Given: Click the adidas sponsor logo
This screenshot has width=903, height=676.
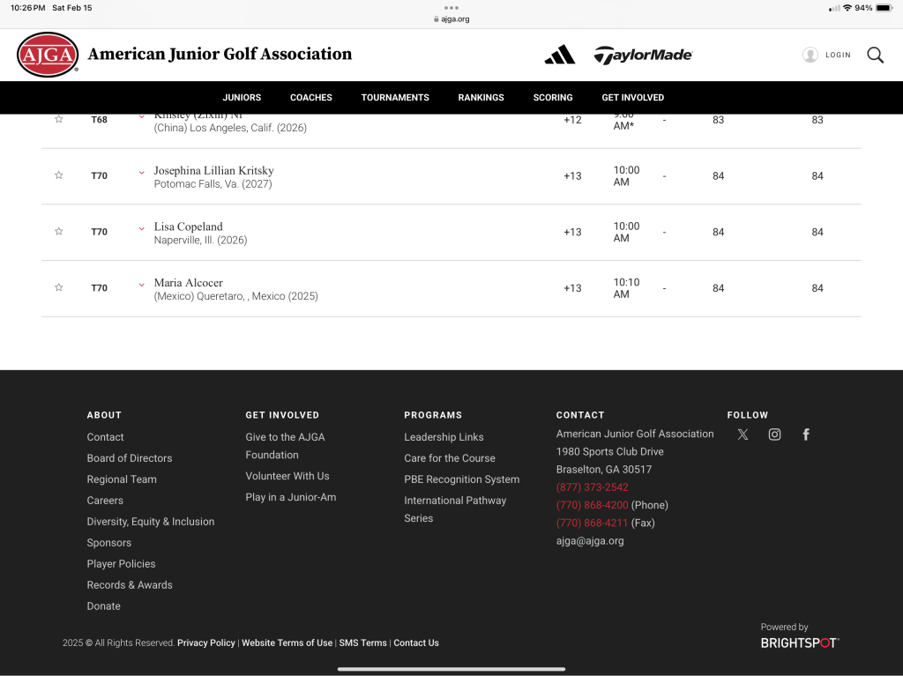Looking at the screenshot, I should pyautogui.click(x=559, y=55).
